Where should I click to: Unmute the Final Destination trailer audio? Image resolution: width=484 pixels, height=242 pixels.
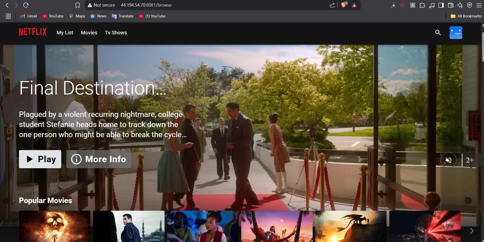point(448,160)
